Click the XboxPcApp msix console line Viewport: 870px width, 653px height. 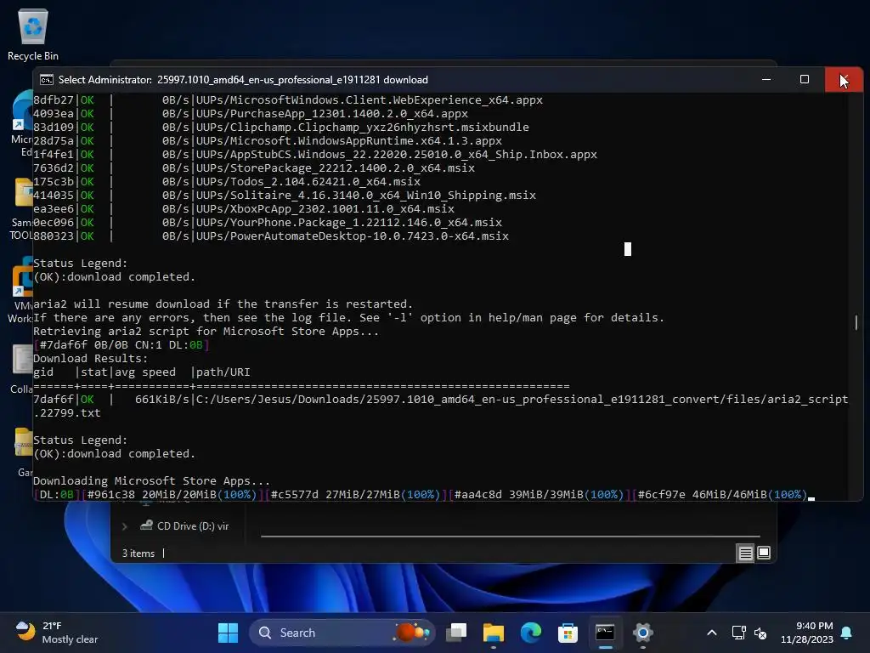(244, 209)
